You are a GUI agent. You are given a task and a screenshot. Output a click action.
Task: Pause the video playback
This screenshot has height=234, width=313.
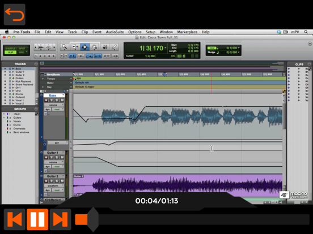point(37,219)
